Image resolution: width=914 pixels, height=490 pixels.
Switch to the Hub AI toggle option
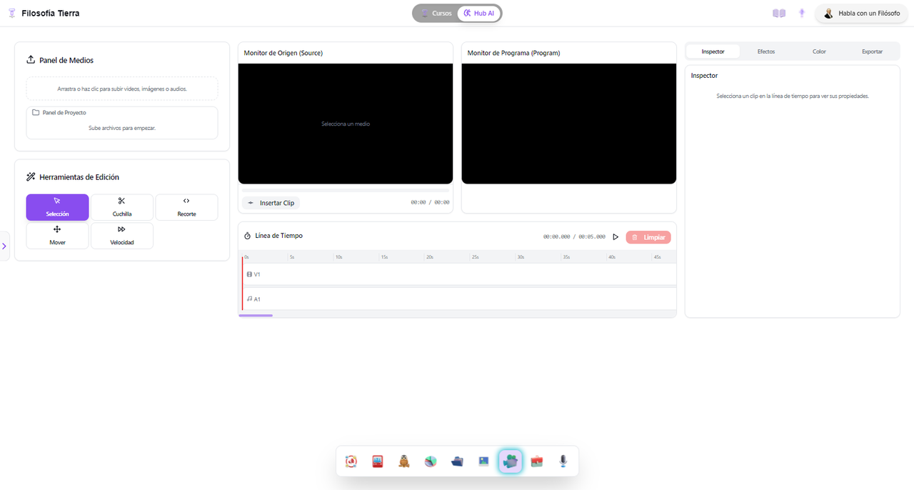click(479, 13)
